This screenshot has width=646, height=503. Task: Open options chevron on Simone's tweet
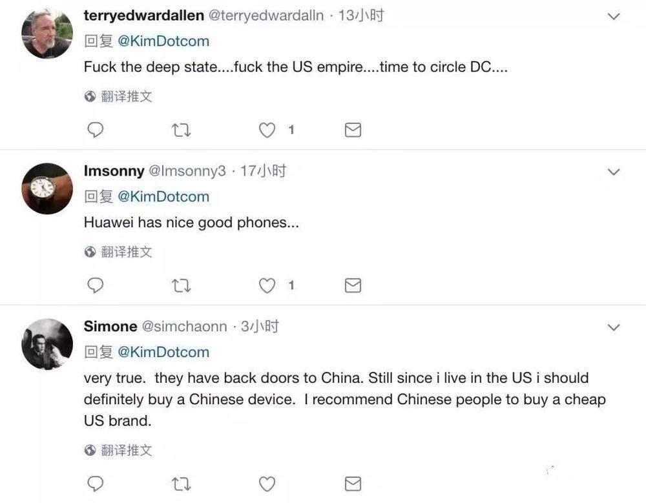(614, 327)
